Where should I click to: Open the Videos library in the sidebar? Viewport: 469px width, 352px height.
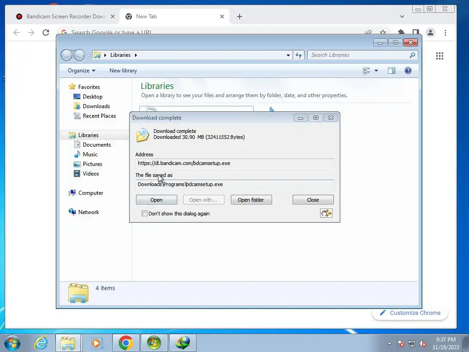(91, 174)
